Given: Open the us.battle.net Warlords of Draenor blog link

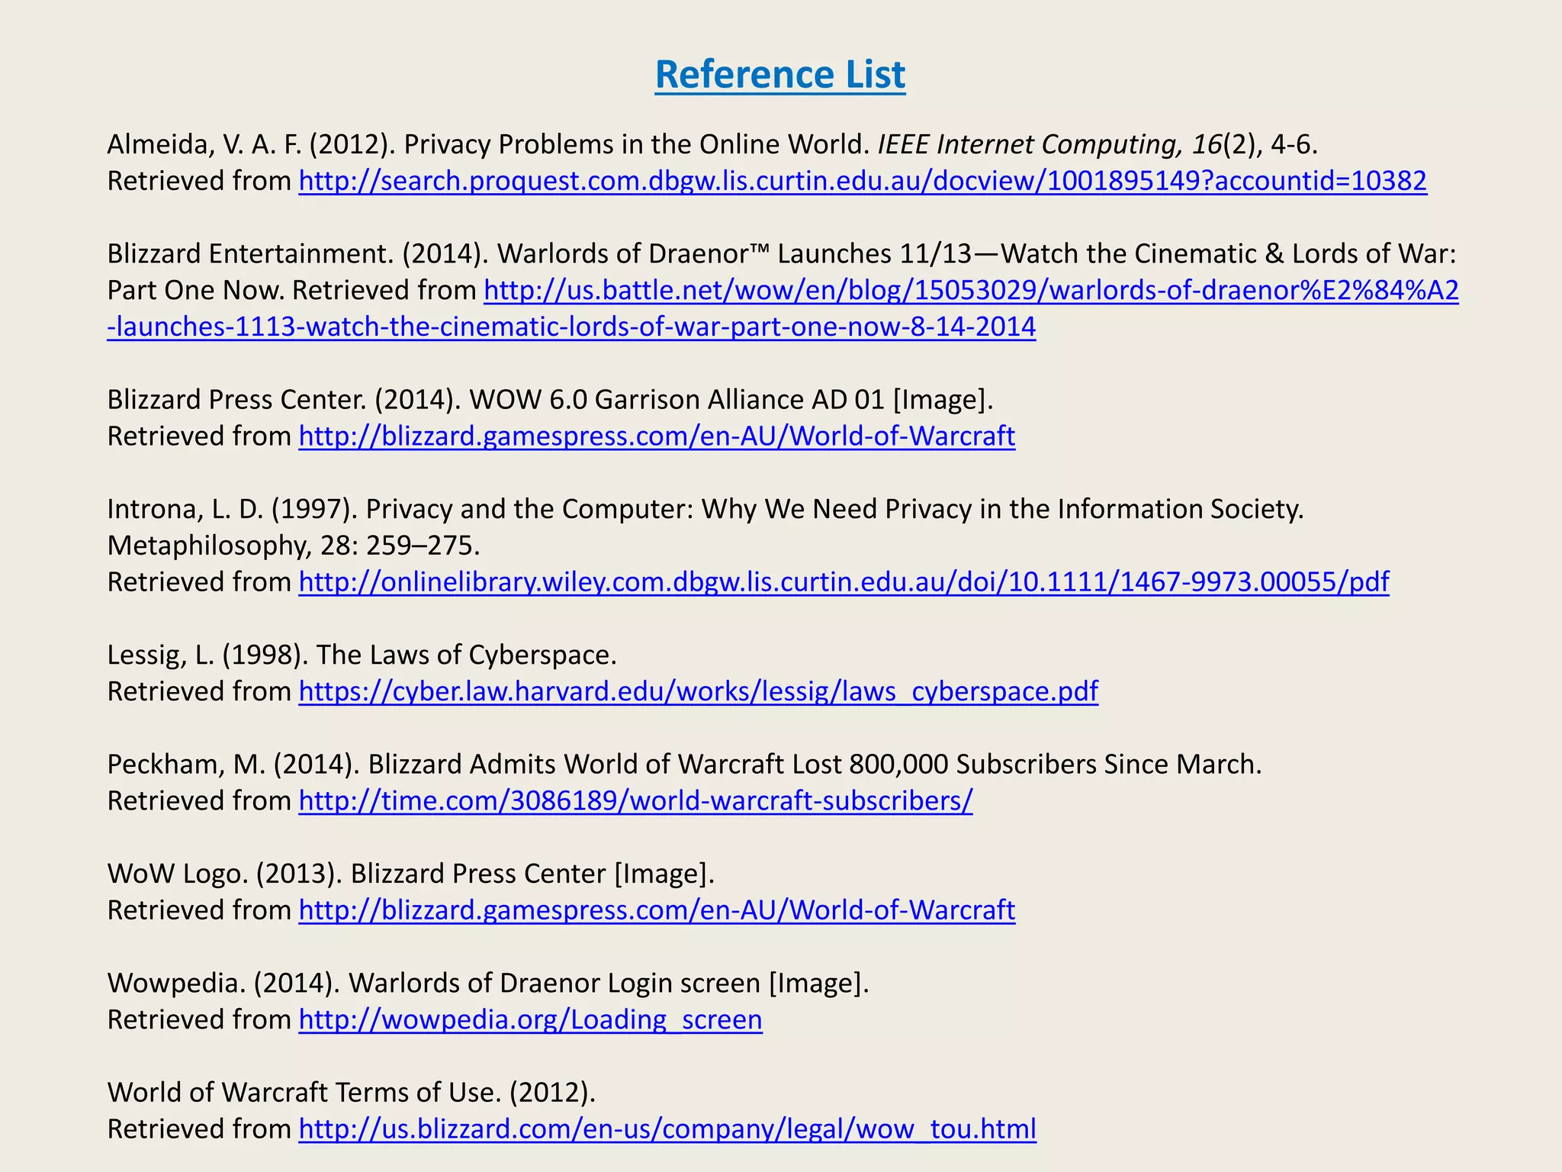Looking at the screenshot, I should click(971, 290).
